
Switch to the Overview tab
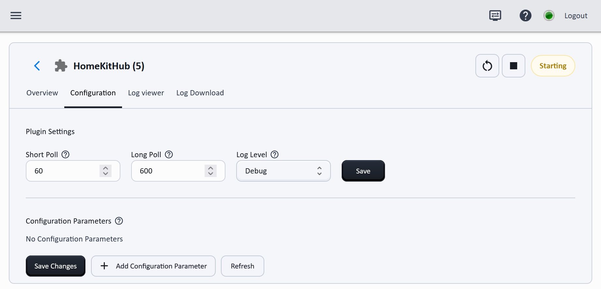pyautogui.click(x=42, y=93)
